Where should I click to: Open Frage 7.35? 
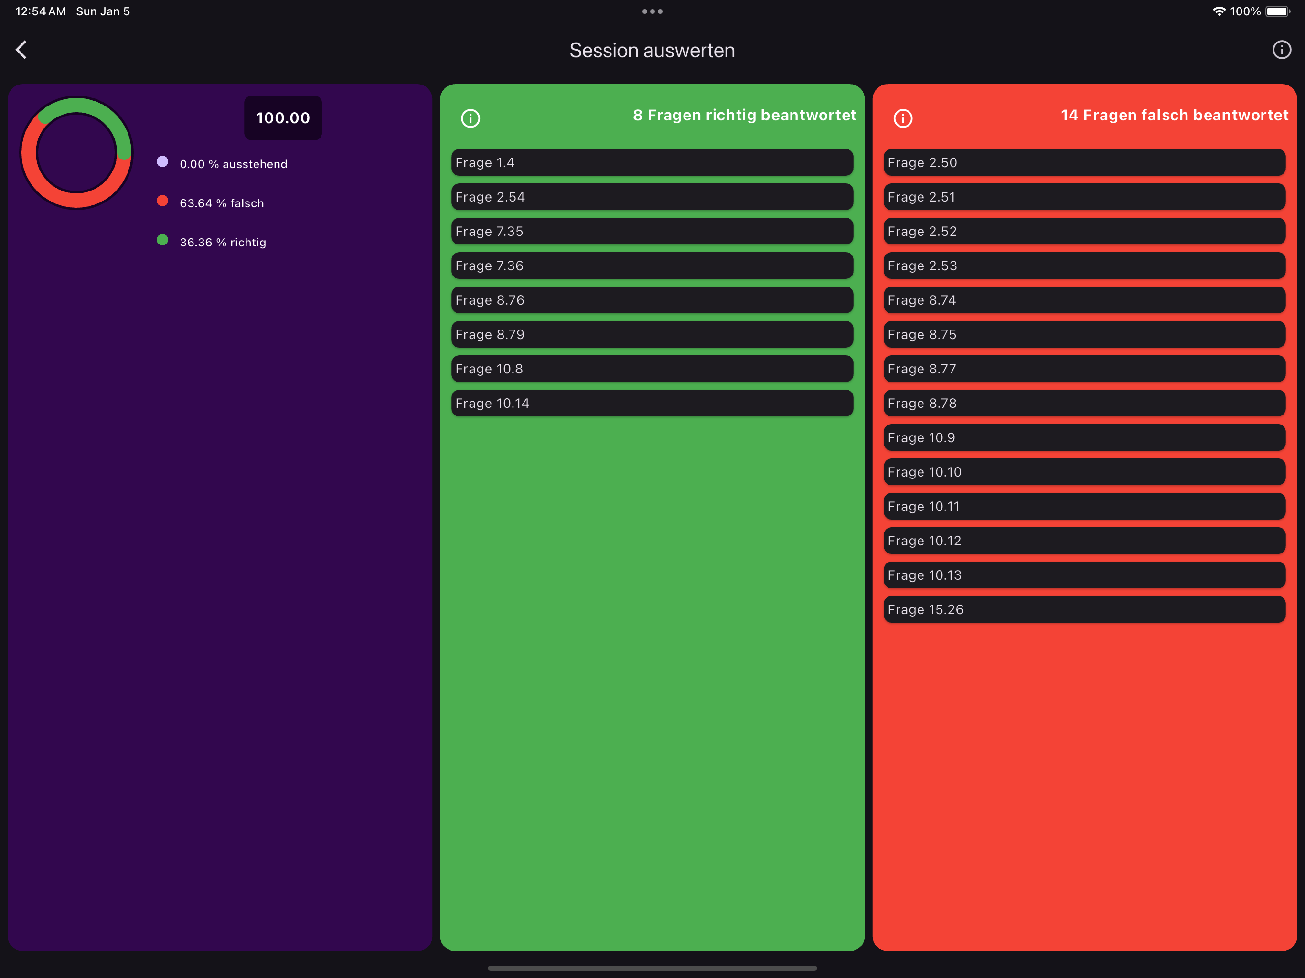point(652,231)
